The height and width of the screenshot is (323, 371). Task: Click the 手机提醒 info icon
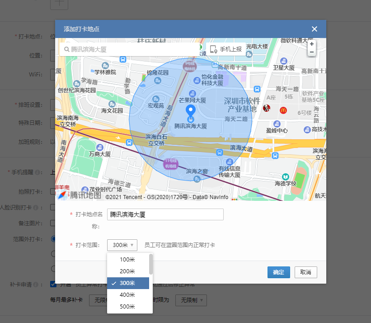[38, 172]
